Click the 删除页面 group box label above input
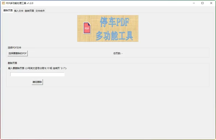This screenshot has height=140, width=216. click(12, 63)
